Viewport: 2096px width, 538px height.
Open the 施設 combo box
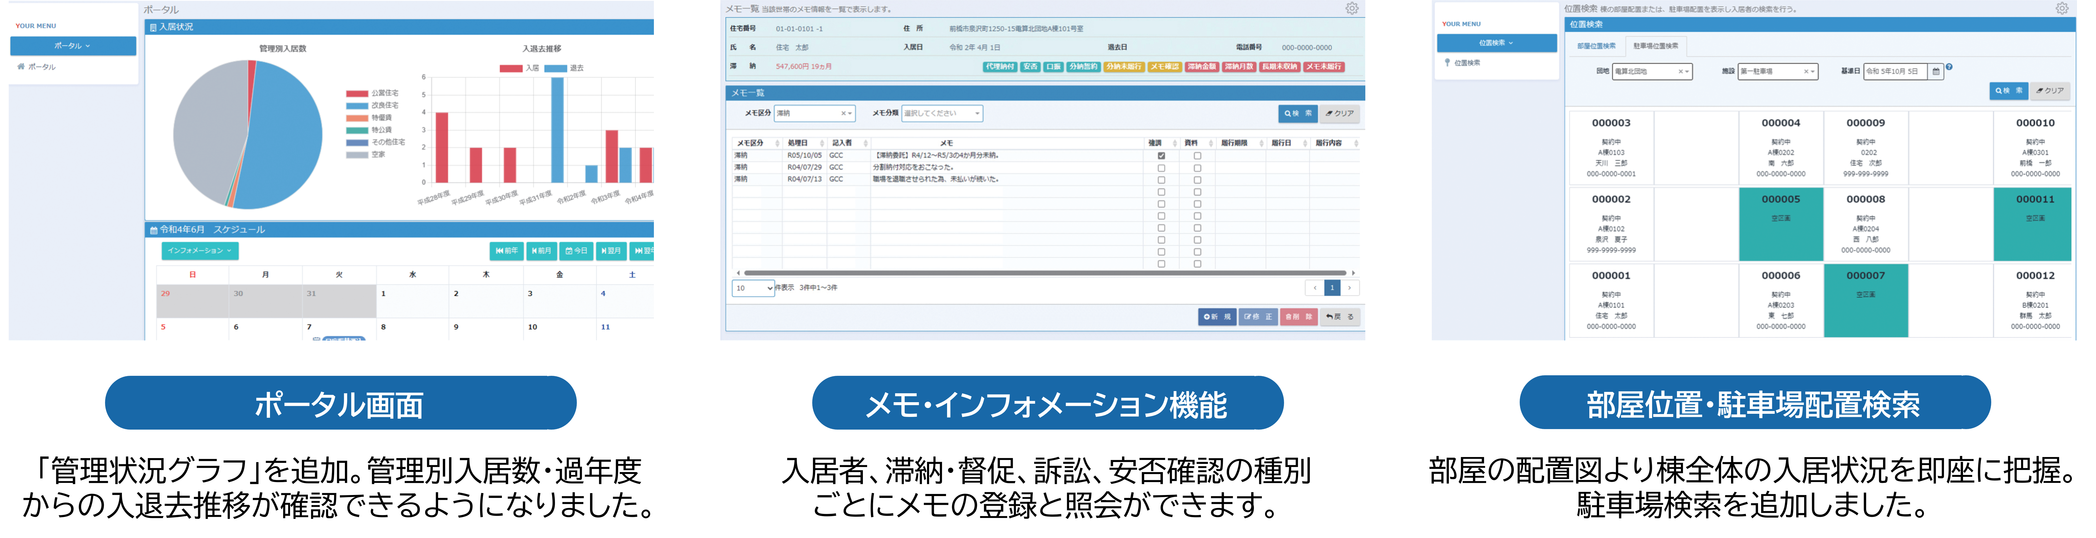point(1778,71)
